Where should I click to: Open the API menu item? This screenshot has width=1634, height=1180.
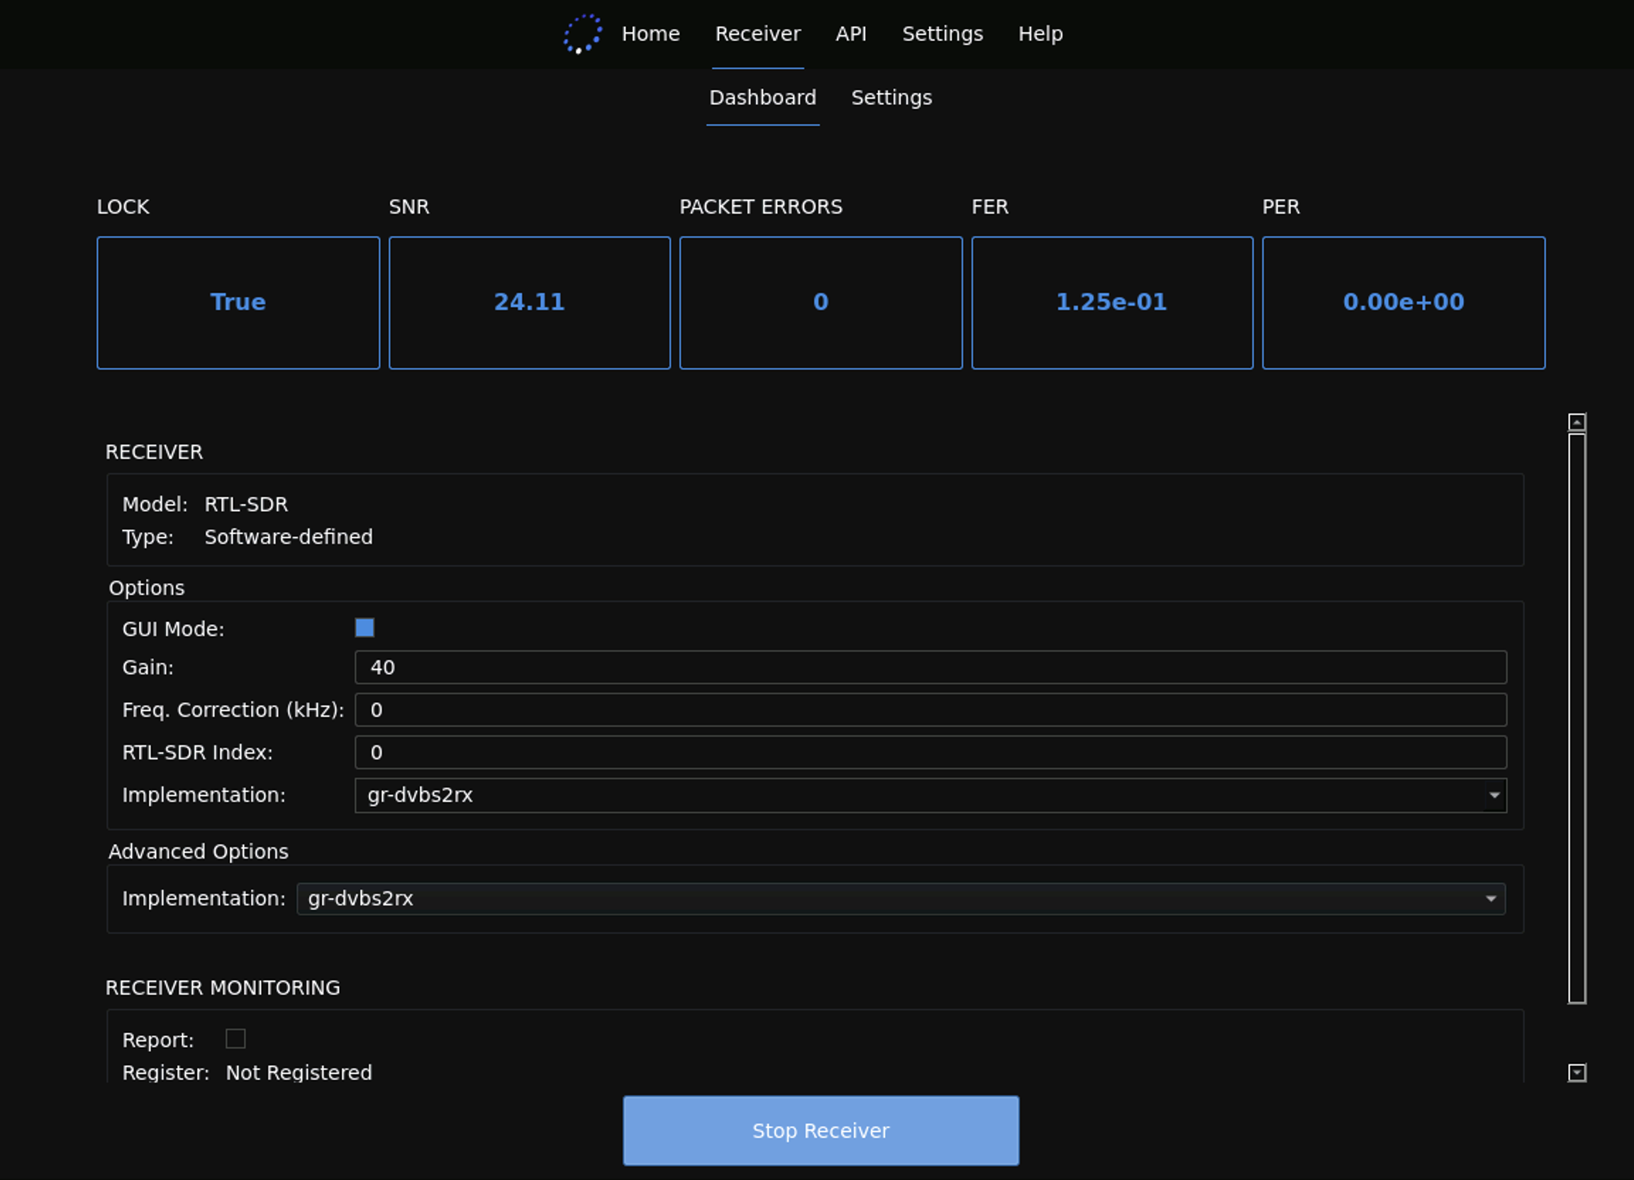pyautogui.click(x=851, y=34)
